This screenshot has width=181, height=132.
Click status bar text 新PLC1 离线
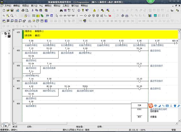click(x=76, y=130)
